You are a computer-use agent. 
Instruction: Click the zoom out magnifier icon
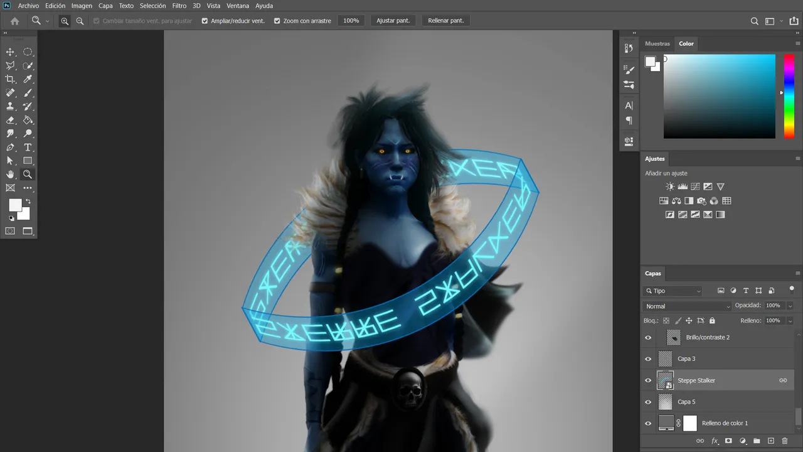click(80, 21)
